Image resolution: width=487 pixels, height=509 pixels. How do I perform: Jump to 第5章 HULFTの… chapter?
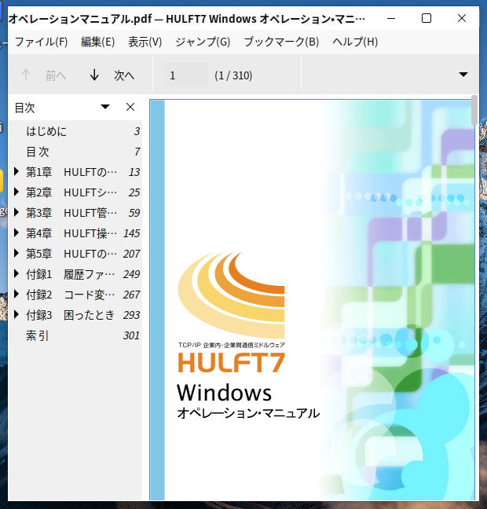71,254
